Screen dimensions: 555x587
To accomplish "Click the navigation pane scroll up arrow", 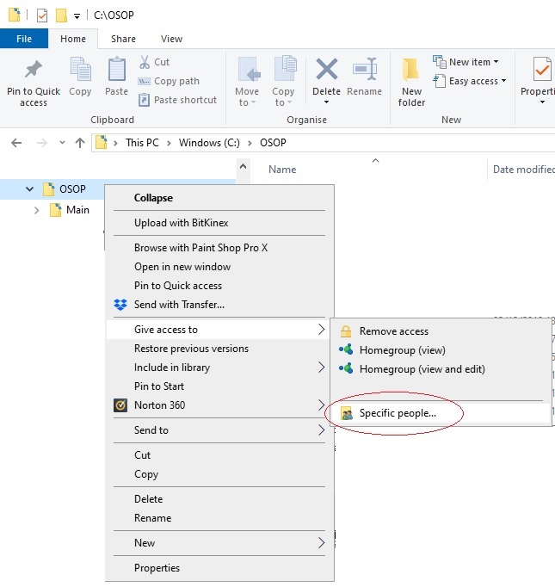I will pos(243,167).
